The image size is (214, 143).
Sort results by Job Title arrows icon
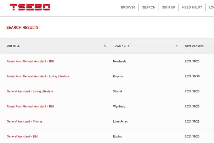click(x=105, y=46)
